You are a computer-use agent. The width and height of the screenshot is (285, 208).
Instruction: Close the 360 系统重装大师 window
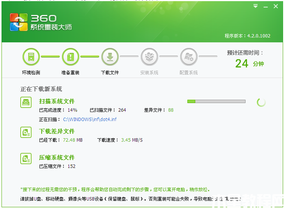coord(276,6)
